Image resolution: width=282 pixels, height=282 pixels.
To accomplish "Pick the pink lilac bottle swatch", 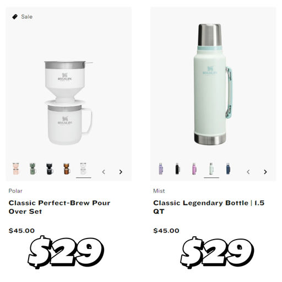I will 194,169.
